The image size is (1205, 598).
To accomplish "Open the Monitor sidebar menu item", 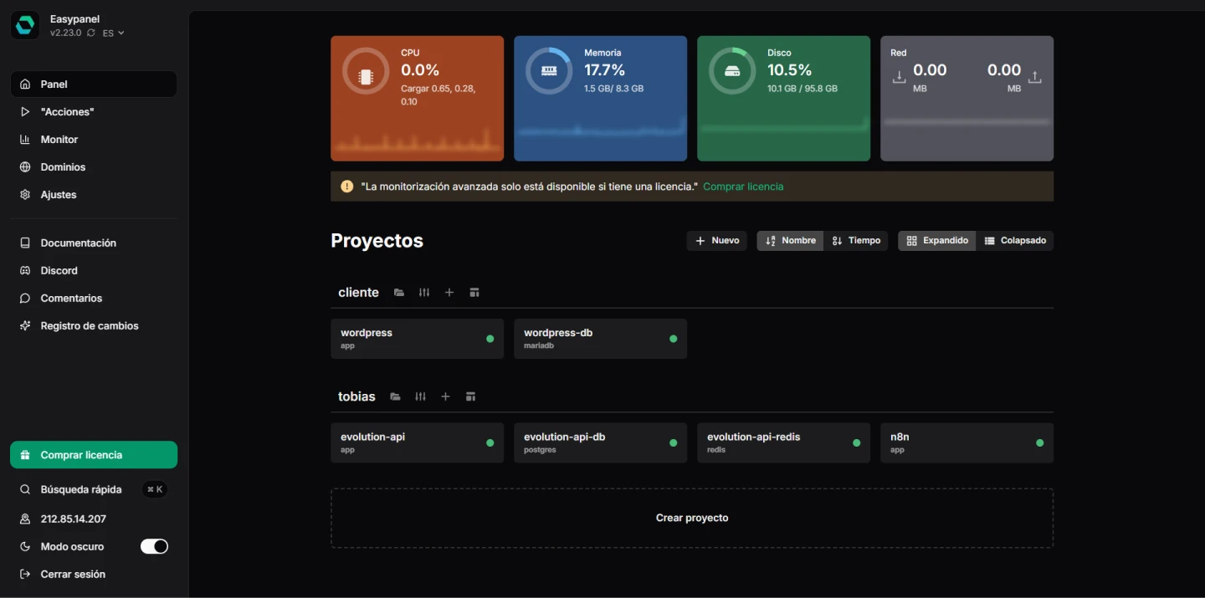I will [59, 140].
